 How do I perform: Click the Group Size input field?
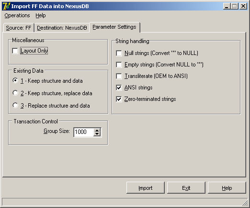point(84,132)
